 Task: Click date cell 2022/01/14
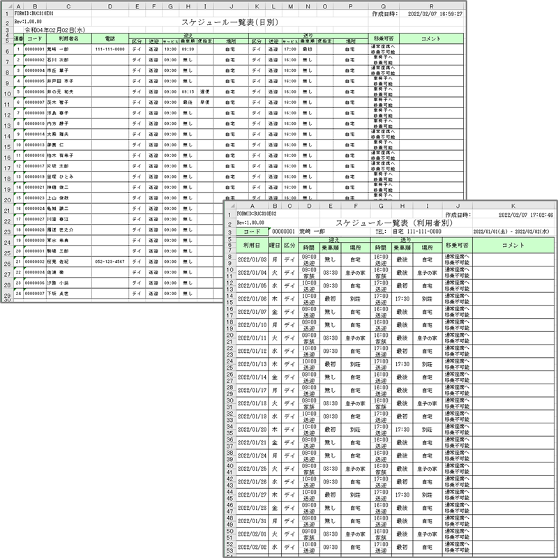(252, 377)
